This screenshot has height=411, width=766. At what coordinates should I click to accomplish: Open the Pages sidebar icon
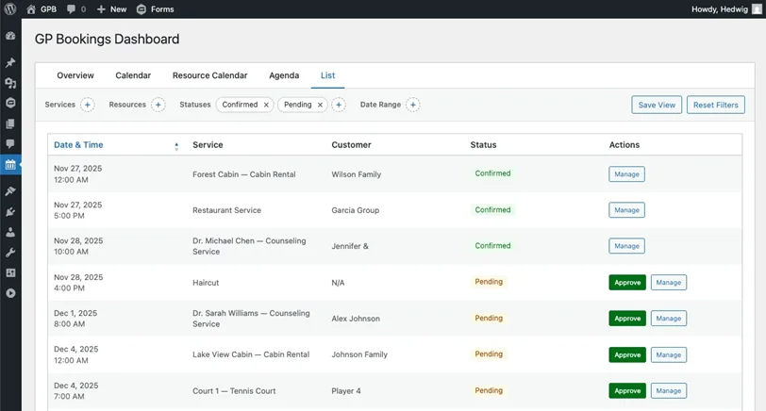click(10, 124)
